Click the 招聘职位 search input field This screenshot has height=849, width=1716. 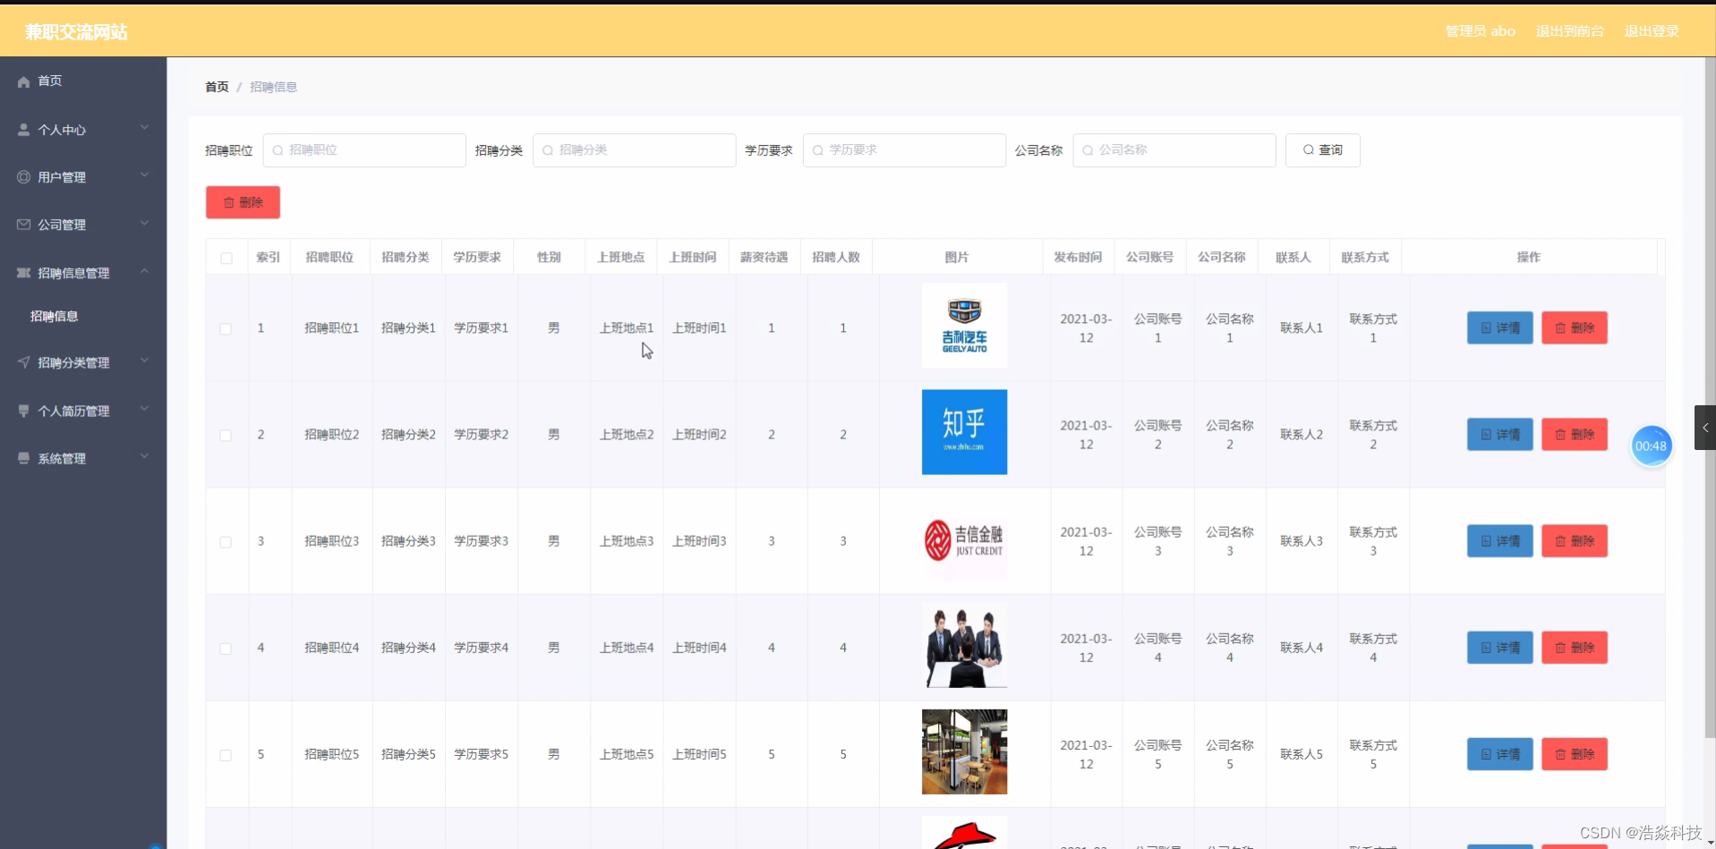[364, 149]
